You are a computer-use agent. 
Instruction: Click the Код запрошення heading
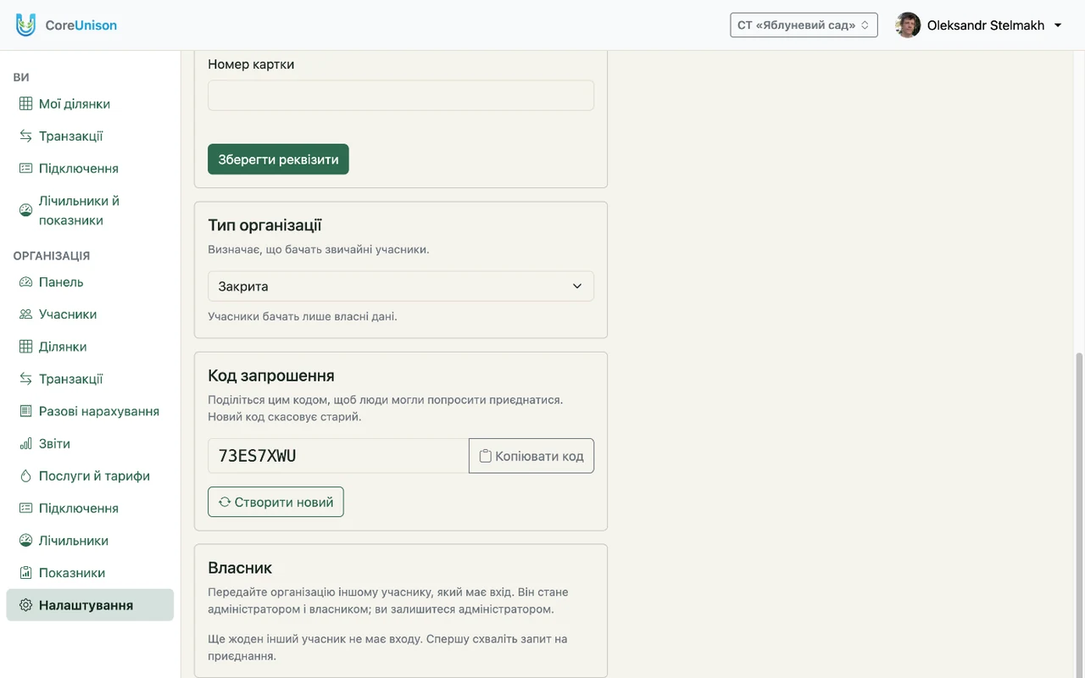point(271,375)
